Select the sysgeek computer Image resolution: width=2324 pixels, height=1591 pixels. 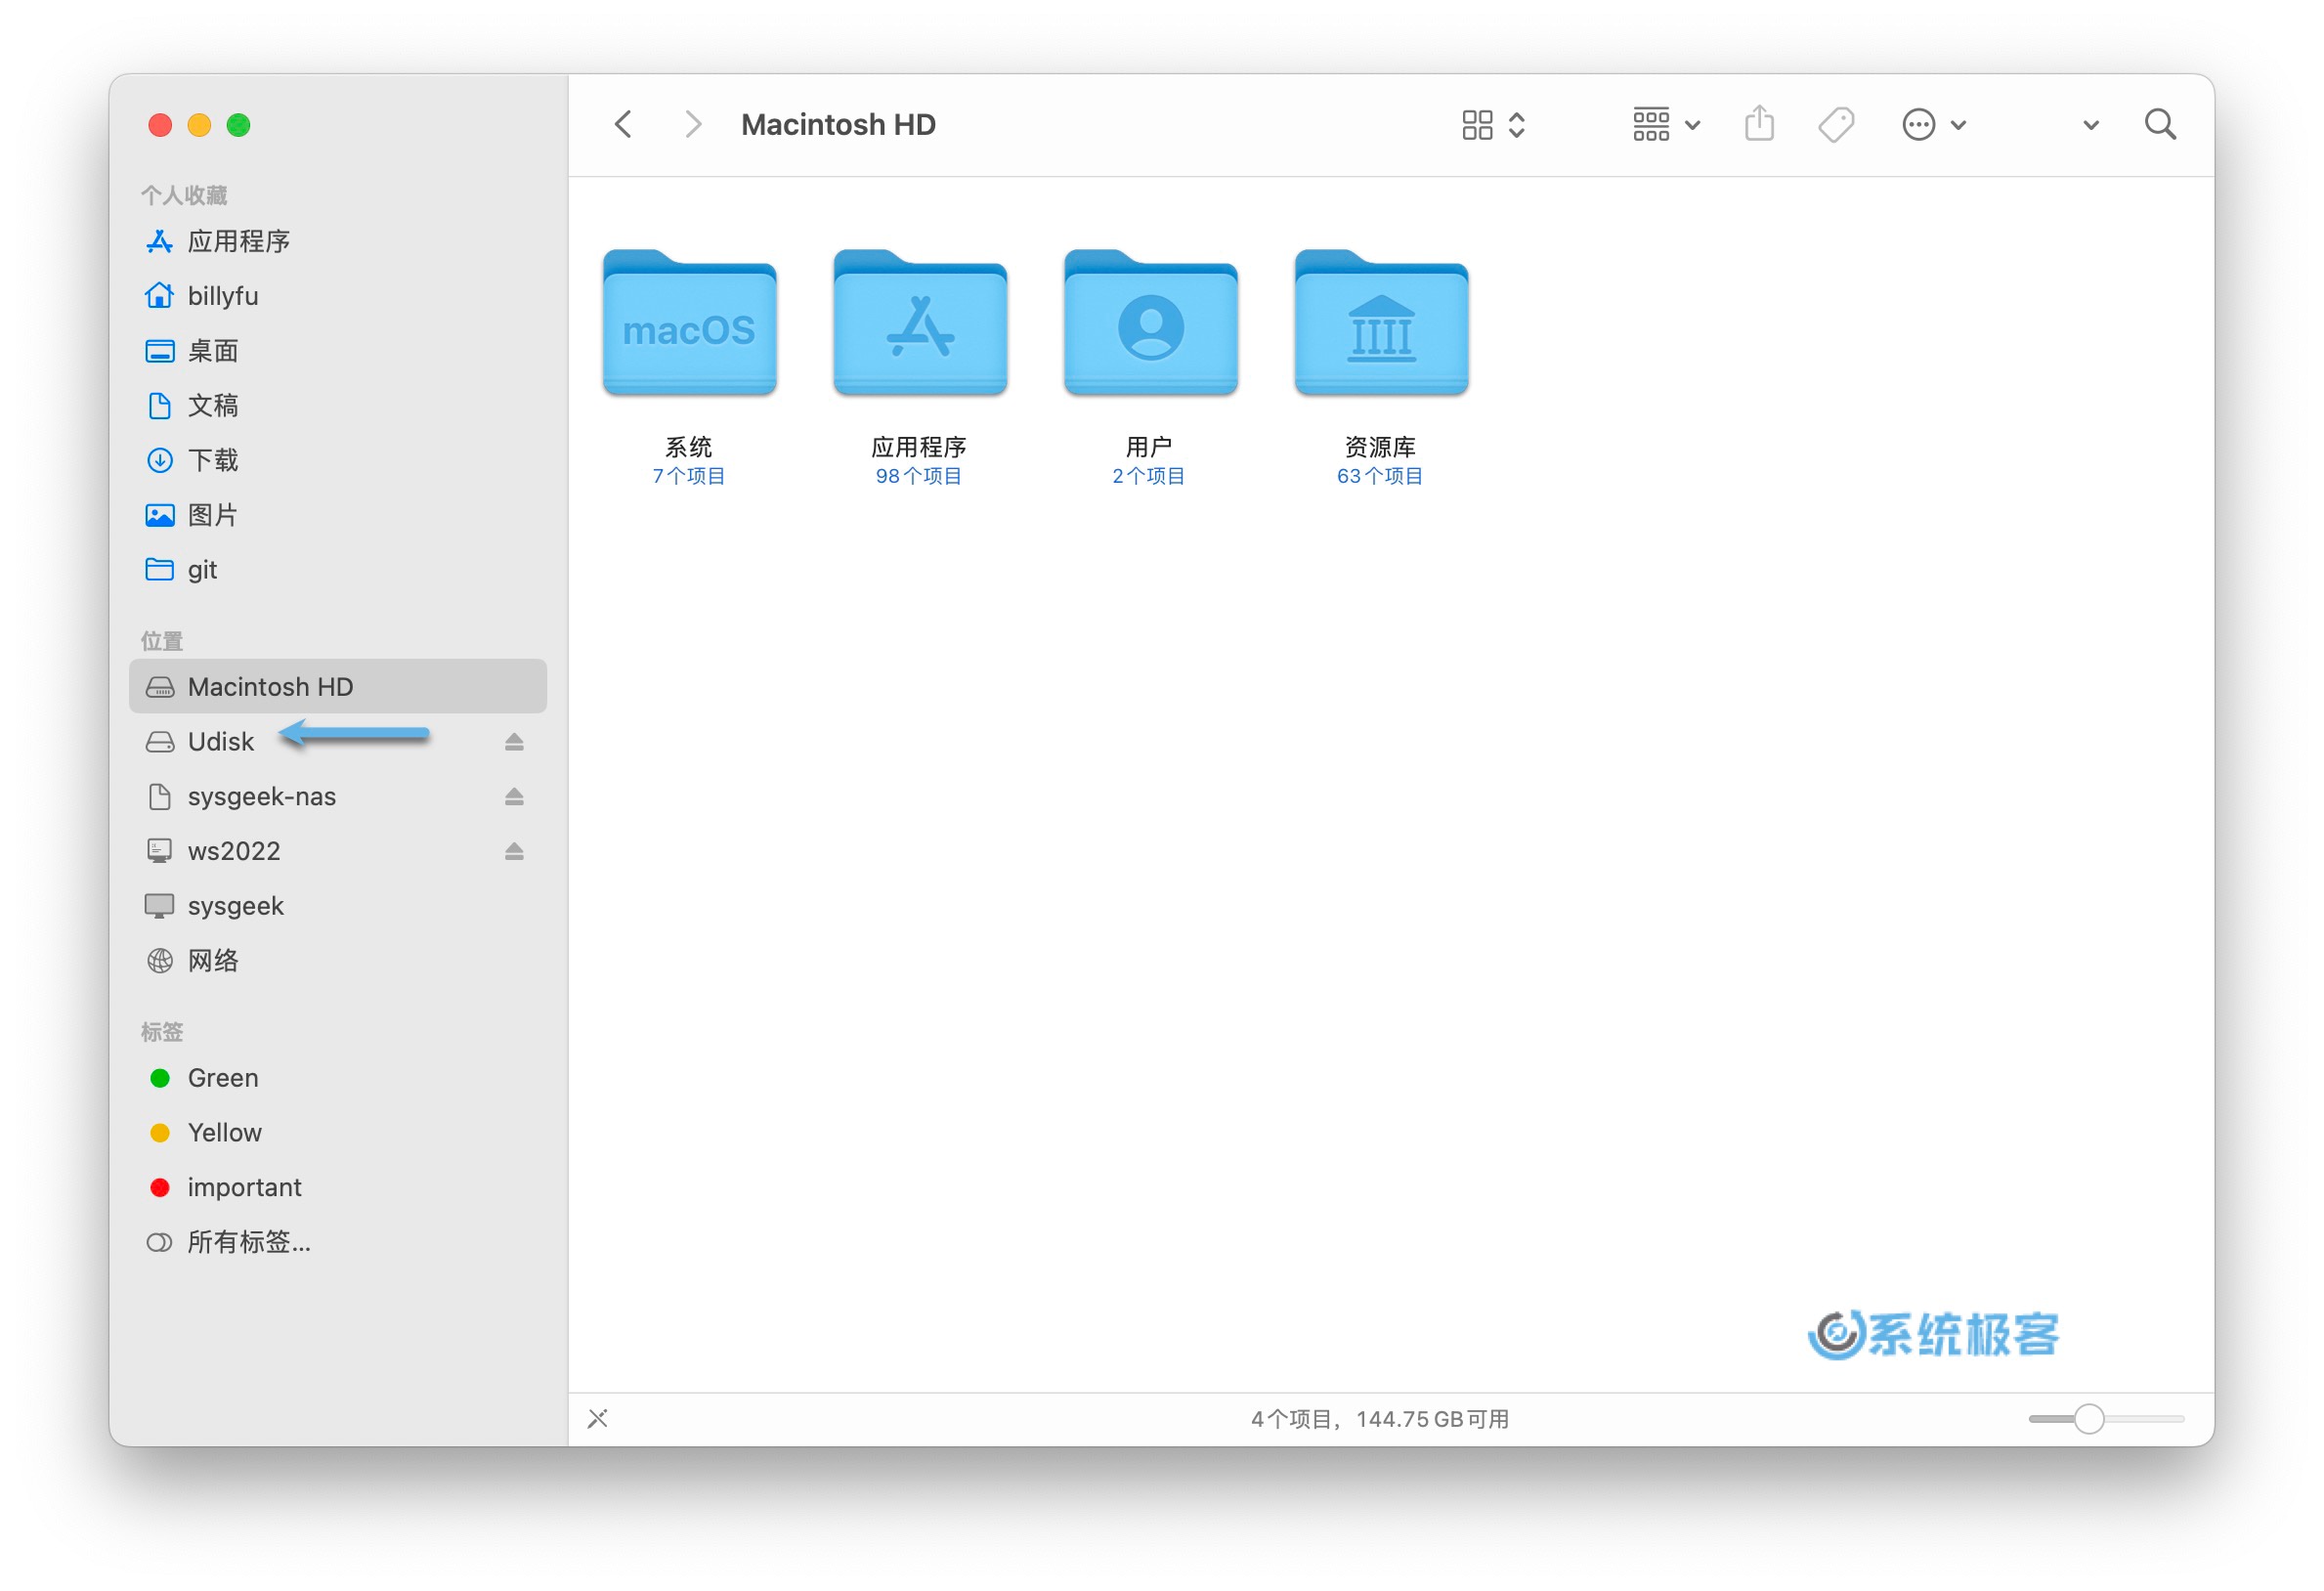337,906
